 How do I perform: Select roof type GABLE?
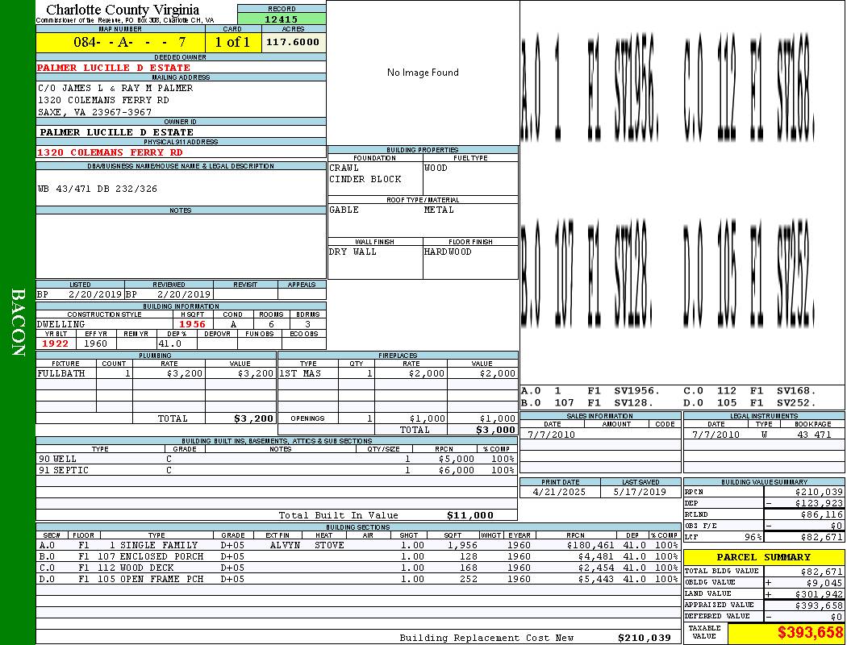coord(344,210)
